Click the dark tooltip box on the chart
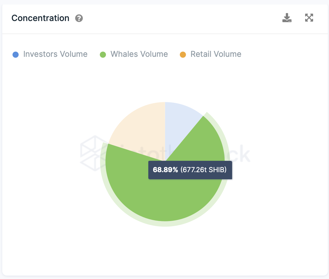The image size is (329, 279). click(x=190, y=170)
